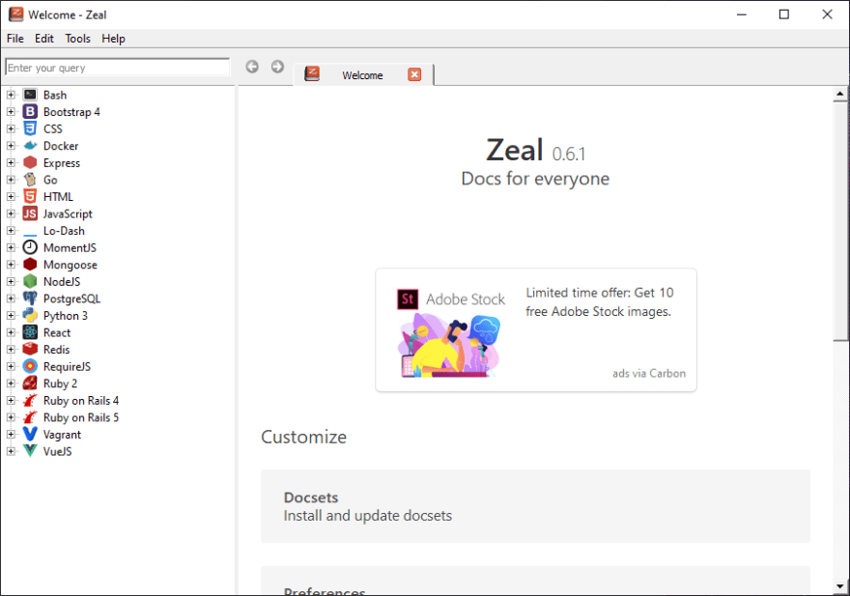The image size is (850, 596).
Task: Close the Welcome tab
Action: (x=414, y=74)
